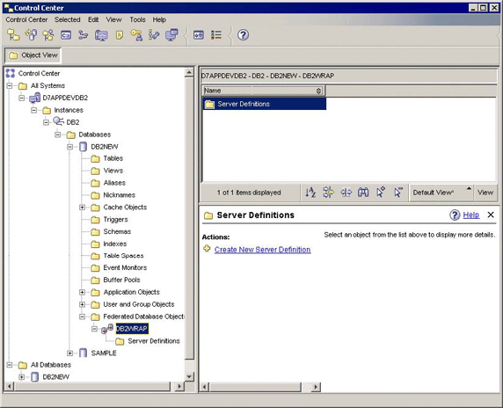Open the Satellite Administration Center icon
The height and width of the screenshot is (408, 503).
48,34
